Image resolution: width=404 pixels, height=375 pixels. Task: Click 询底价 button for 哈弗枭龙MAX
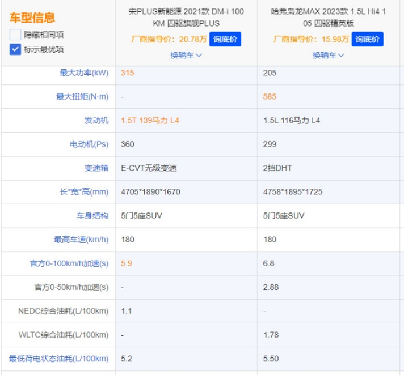click(x=368, y=39)
